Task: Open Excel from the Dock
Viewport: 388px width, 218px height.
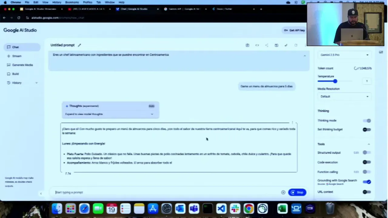Action: (x=282, y=209)
